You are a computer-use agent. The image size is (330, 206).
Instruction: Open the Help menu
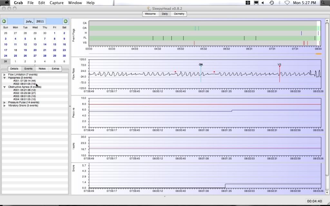pos(91,3)
